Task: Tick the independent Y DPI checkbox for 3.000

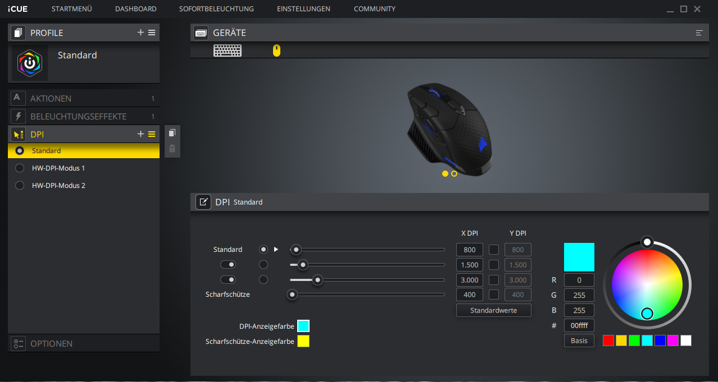Action: coord(494,280)
